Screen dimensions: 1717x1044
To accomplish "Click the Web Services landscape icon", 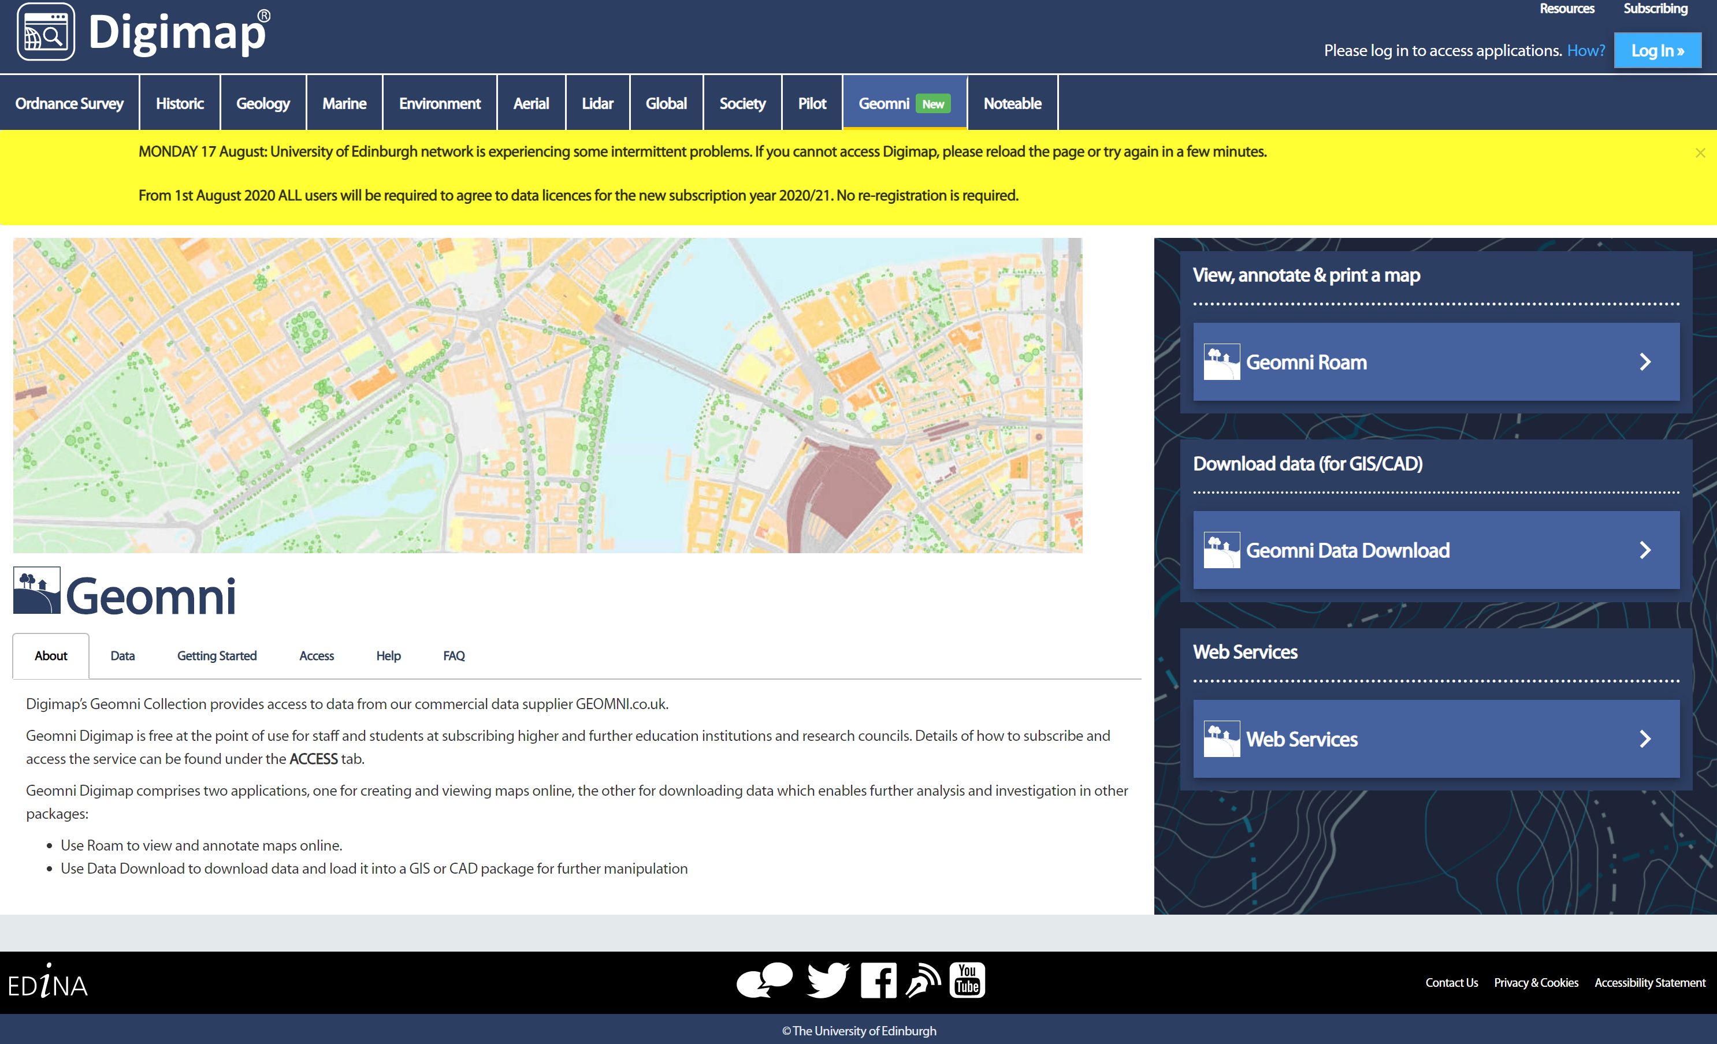I will 1221,739.
